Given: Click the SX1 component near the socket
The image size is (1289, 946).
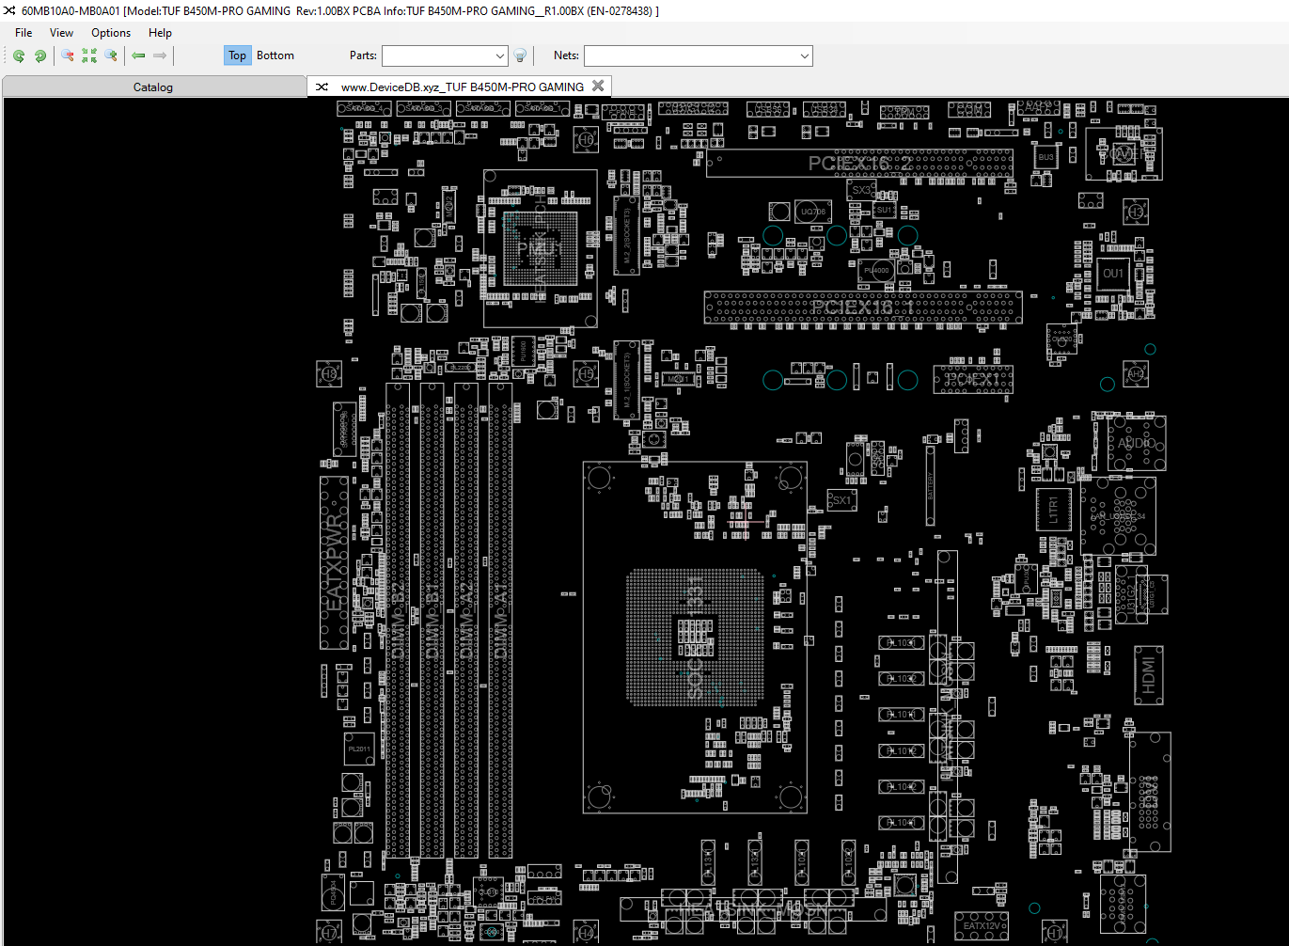Looking at the screenshot, I should click(841, 500).
